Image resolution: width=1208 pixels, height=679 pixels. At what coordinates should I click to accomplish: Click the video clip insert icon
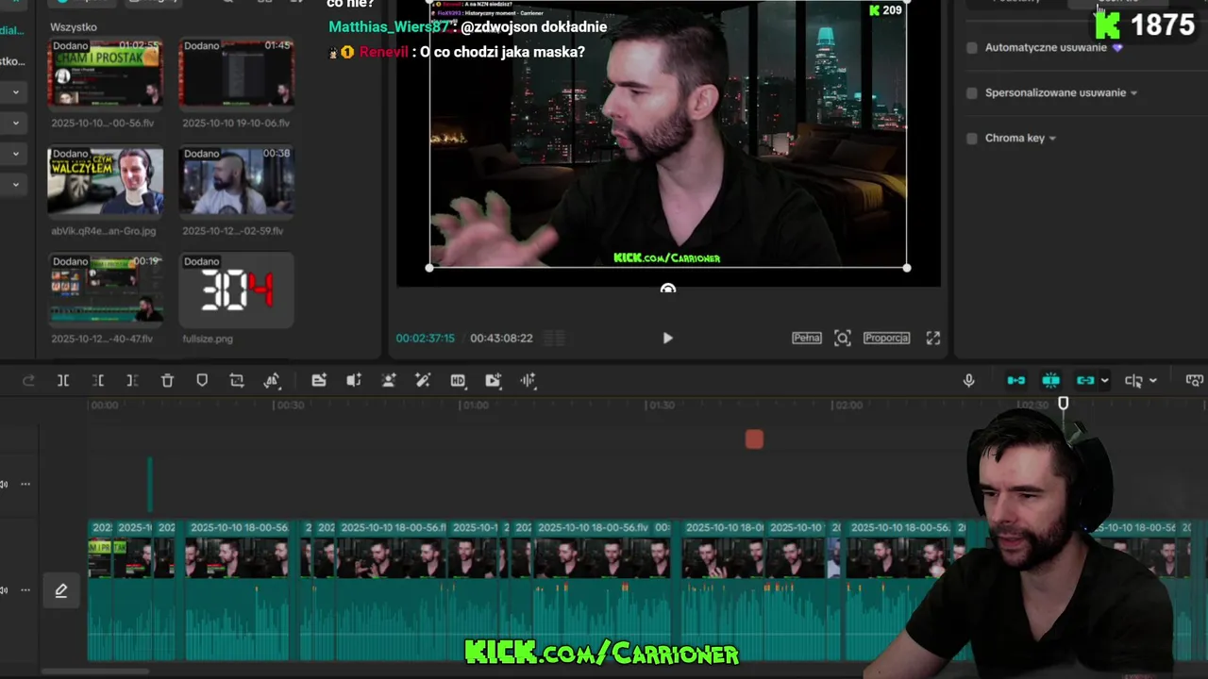click(x=493, y=380)
